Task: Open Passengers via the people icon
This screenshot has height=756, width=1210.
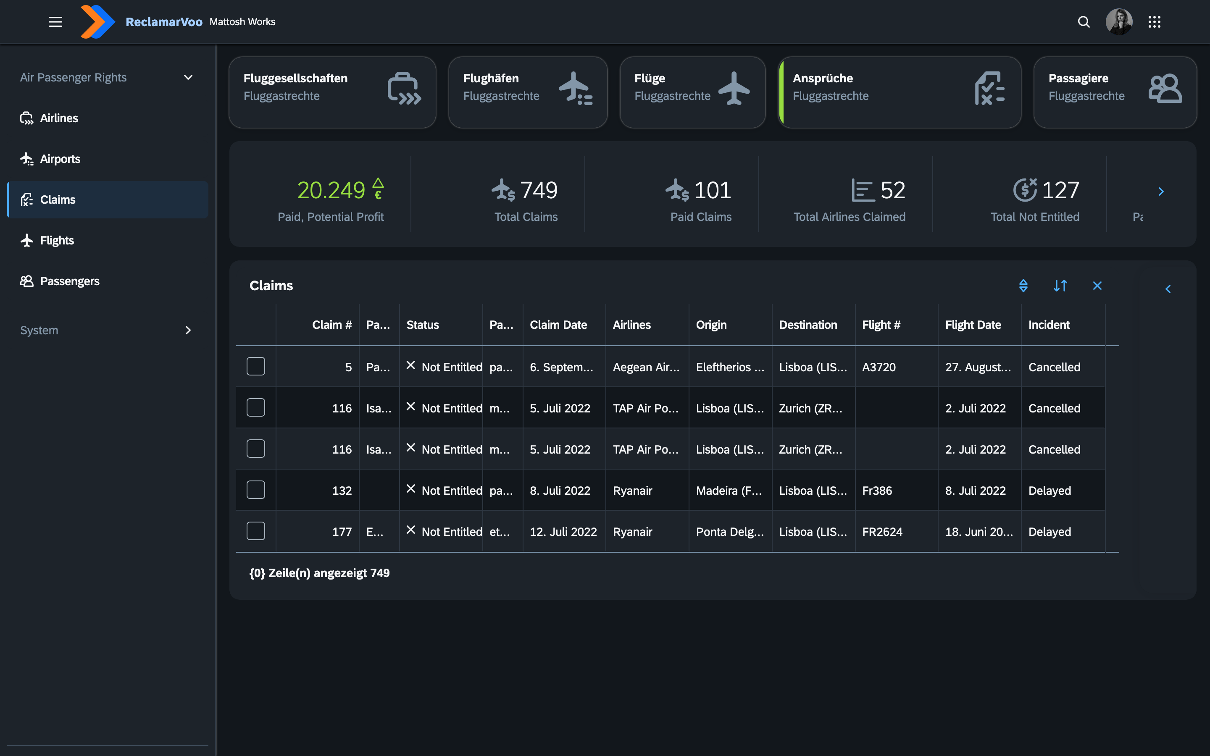Action: [x=27, y=281]
